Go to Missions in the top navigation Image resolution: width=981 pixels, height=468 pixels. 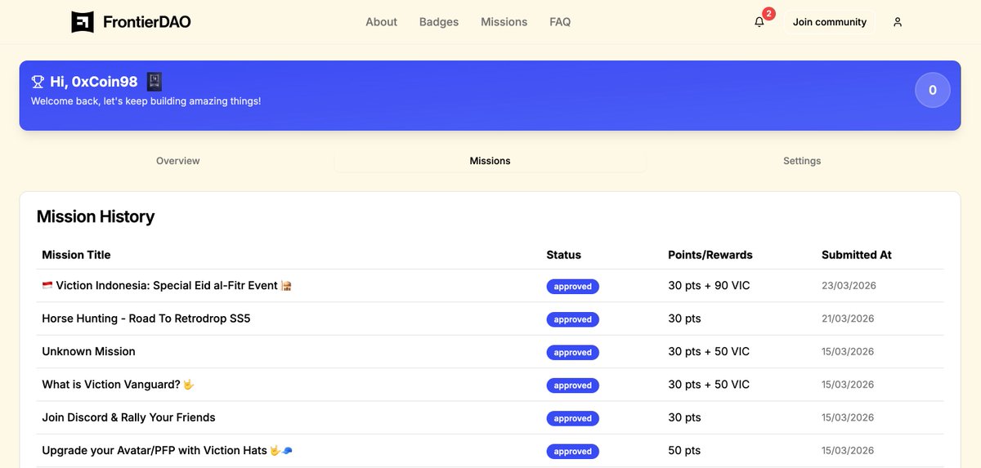coord(504,22)
